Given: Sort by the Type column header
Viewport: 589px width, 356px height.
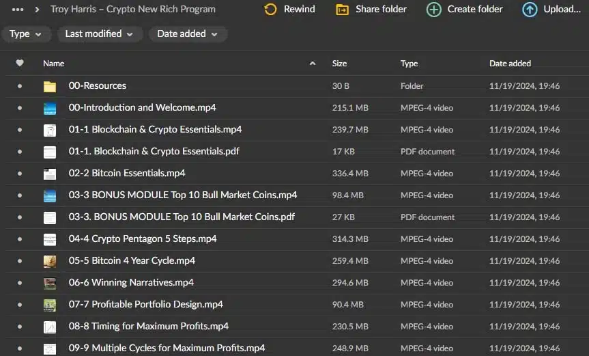Looking at the screenshot, I should click(409, 64).
